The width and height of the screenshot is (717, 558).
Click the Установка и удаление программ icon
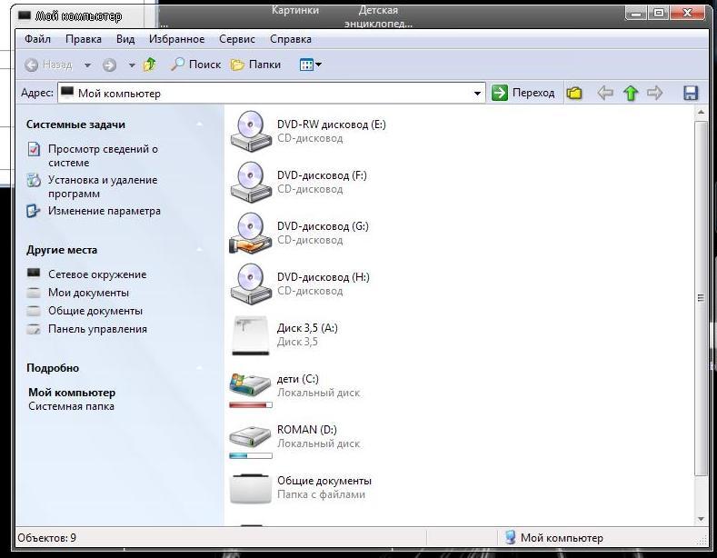click(x=34, y=180)
